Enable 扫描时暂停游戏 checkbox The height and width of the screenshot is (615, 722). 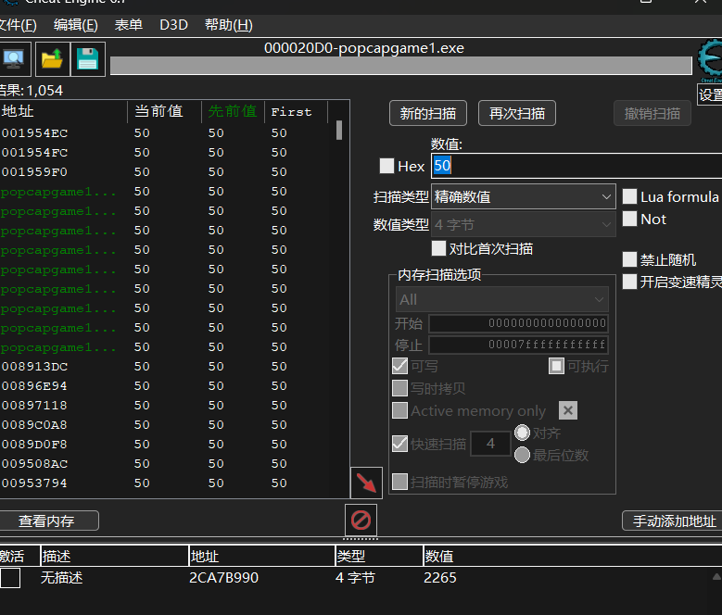coord(399,482)
